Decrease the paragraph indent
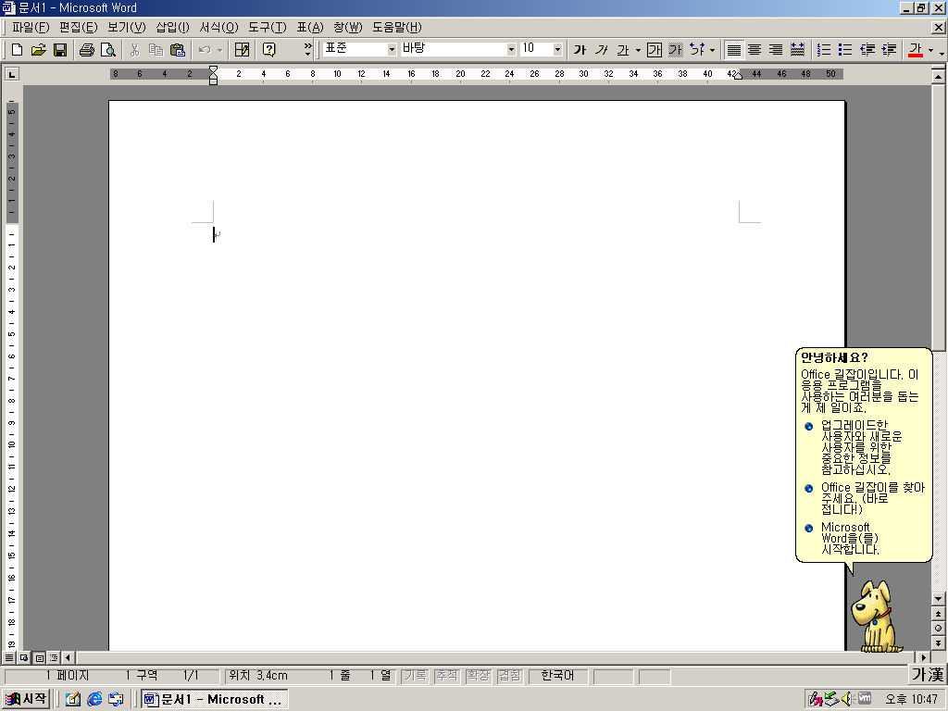This screenshot has height=711, width=948. pos(867,50)
